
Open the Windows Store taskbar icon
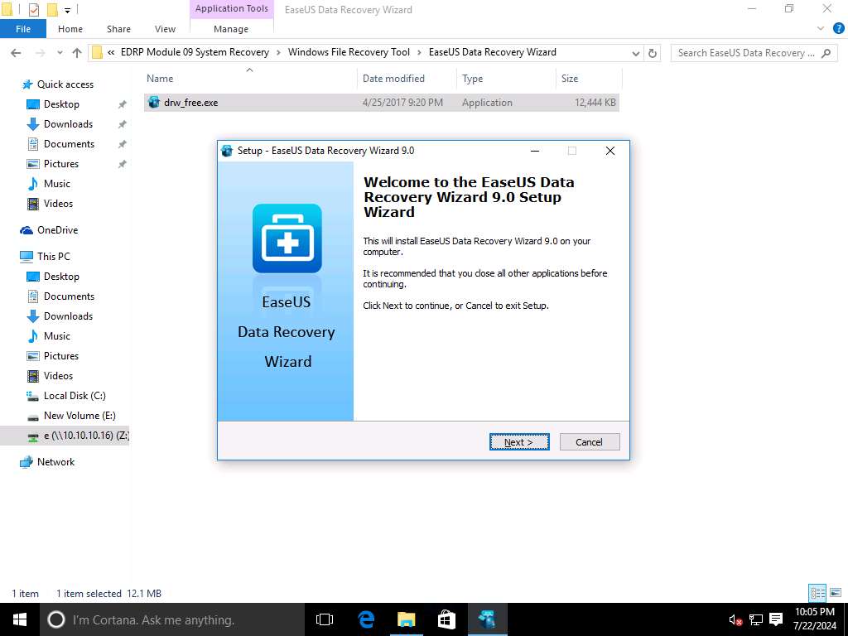(x=446, y=619)
